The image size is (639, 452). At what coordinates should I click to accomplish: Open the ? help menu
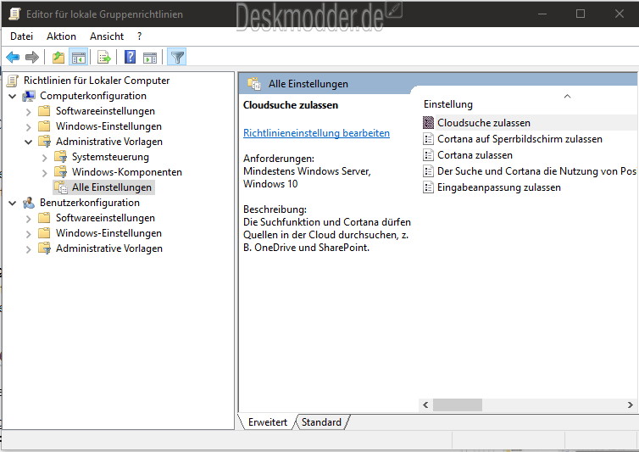[x=139, y=36]
